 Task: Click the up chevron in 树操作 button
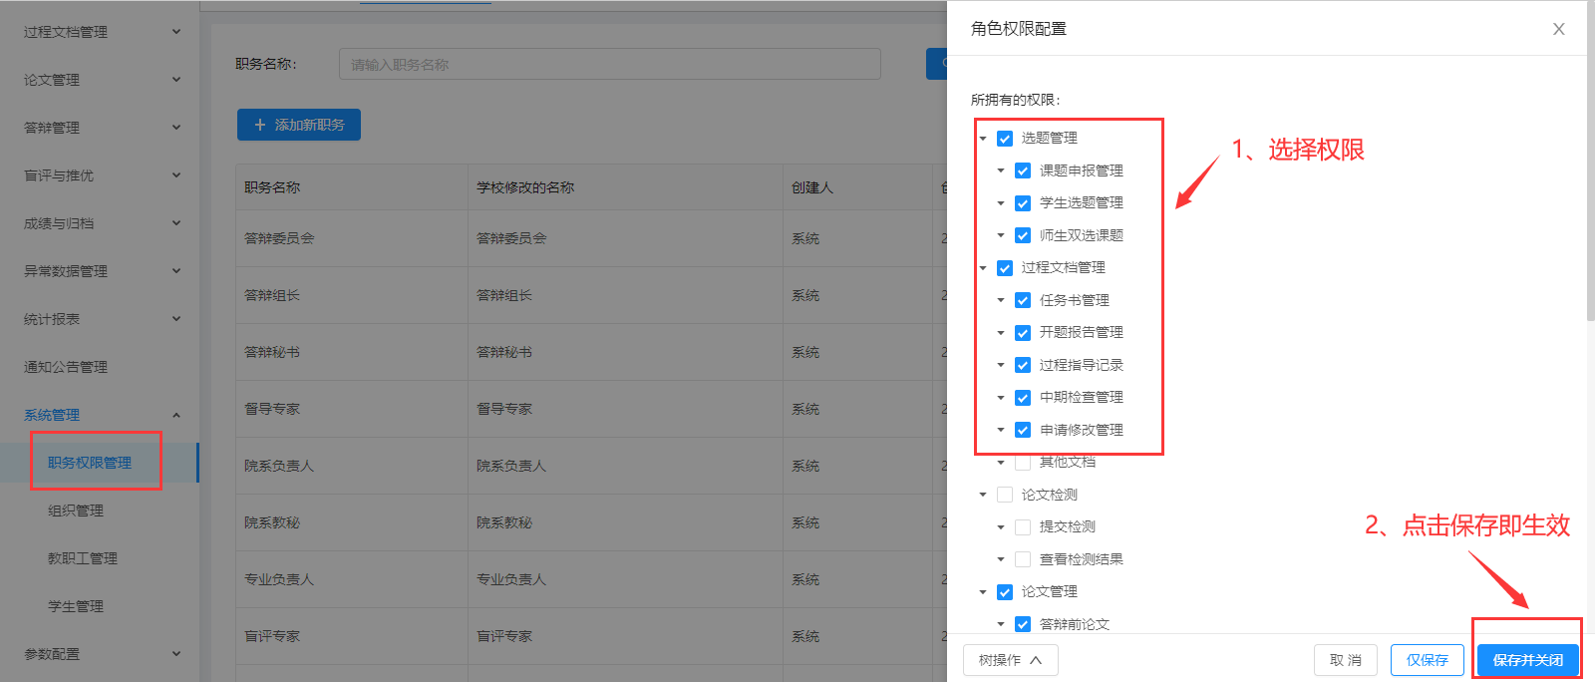click(x=1036, y=660)
